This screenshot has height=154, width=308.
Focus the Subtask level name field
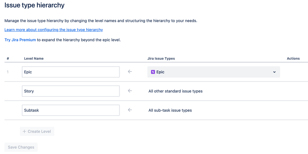click(x=71, y=110)
